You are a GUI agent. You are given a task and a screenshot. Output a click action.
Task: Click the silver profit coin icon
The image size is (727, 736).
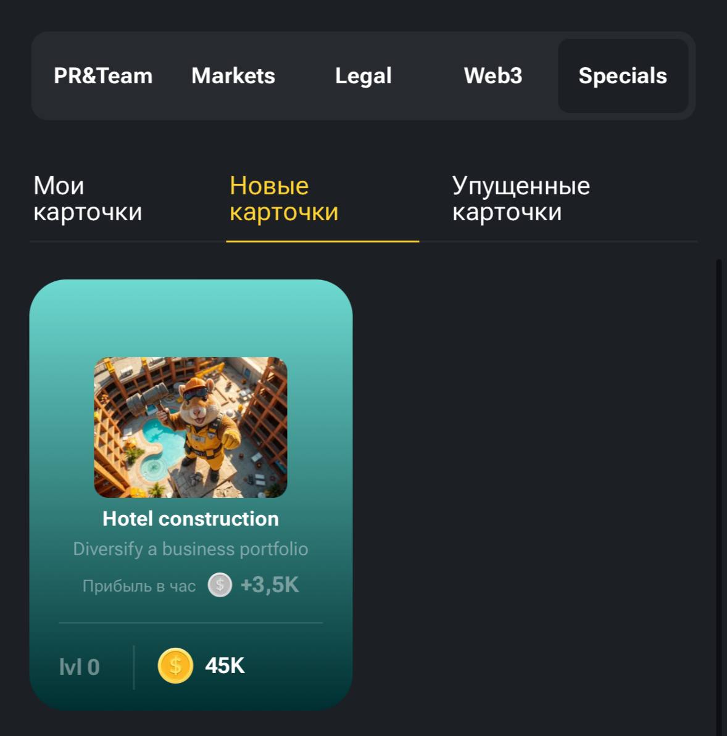(220, 585)
